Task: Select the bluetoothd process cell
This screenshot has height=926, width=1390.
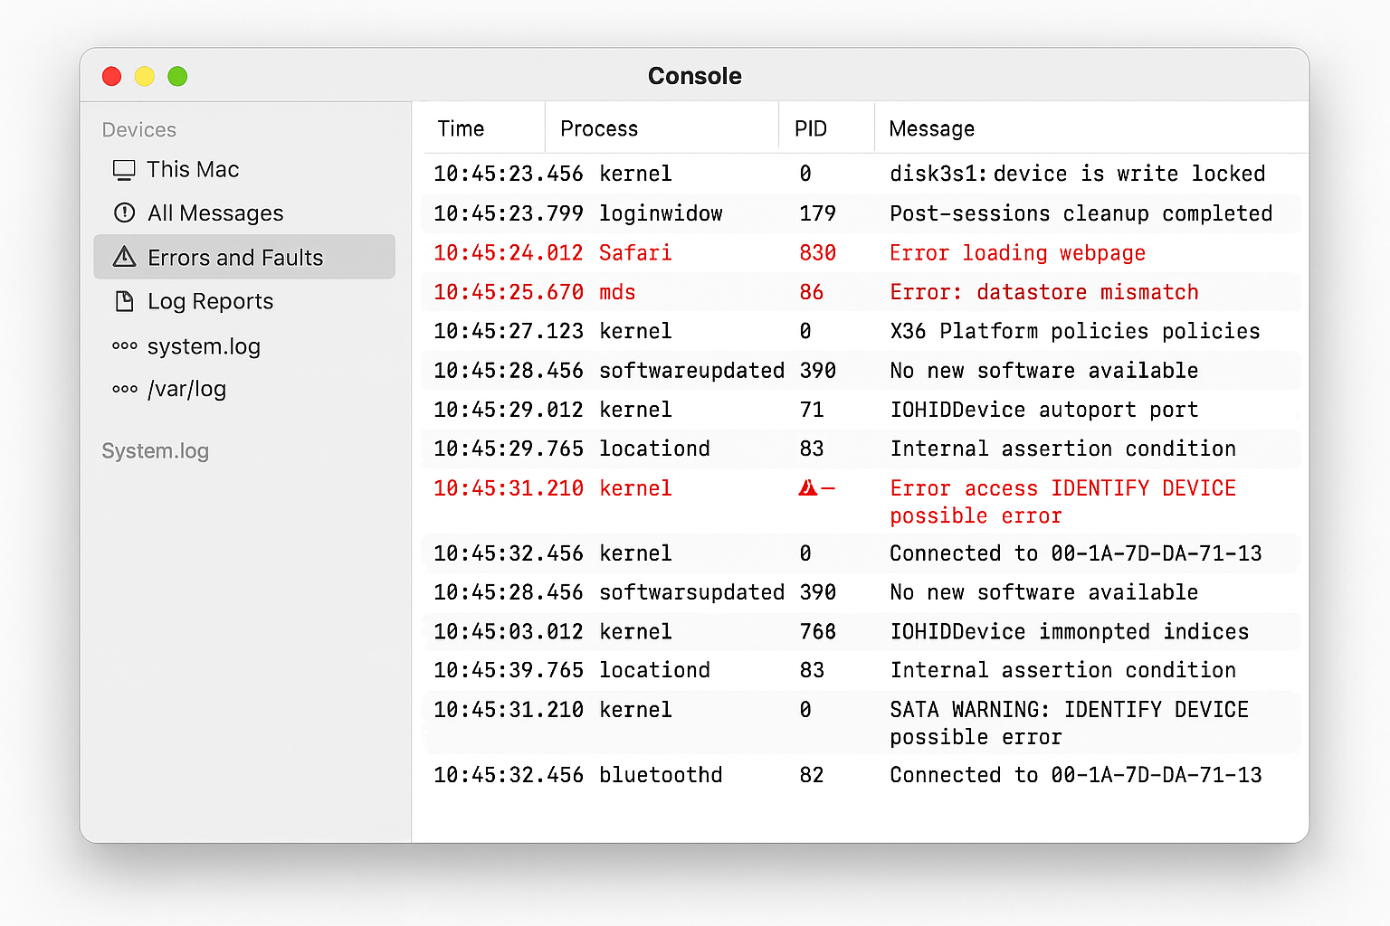Action: click(x=661, y=775)
